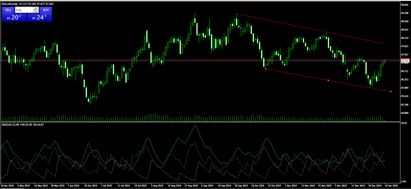The image size is (411, 189).
Task: Click the 10 Jan 2020 date on time axis
Action: click(x=391, y=185)
